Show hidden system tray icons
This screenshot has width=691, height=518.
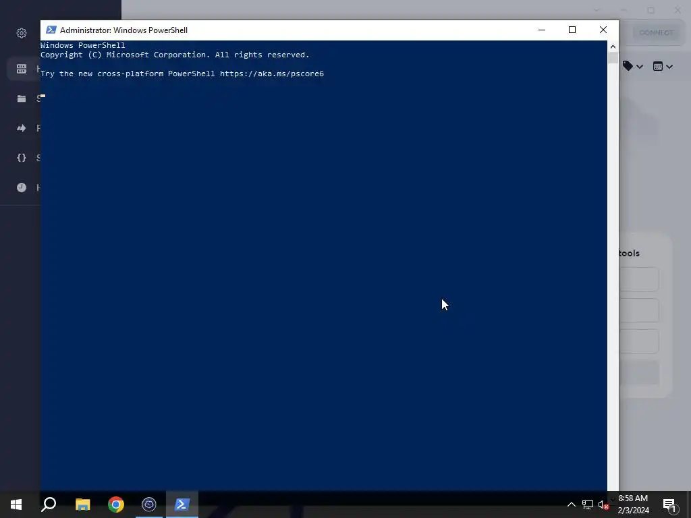(571, 505)
